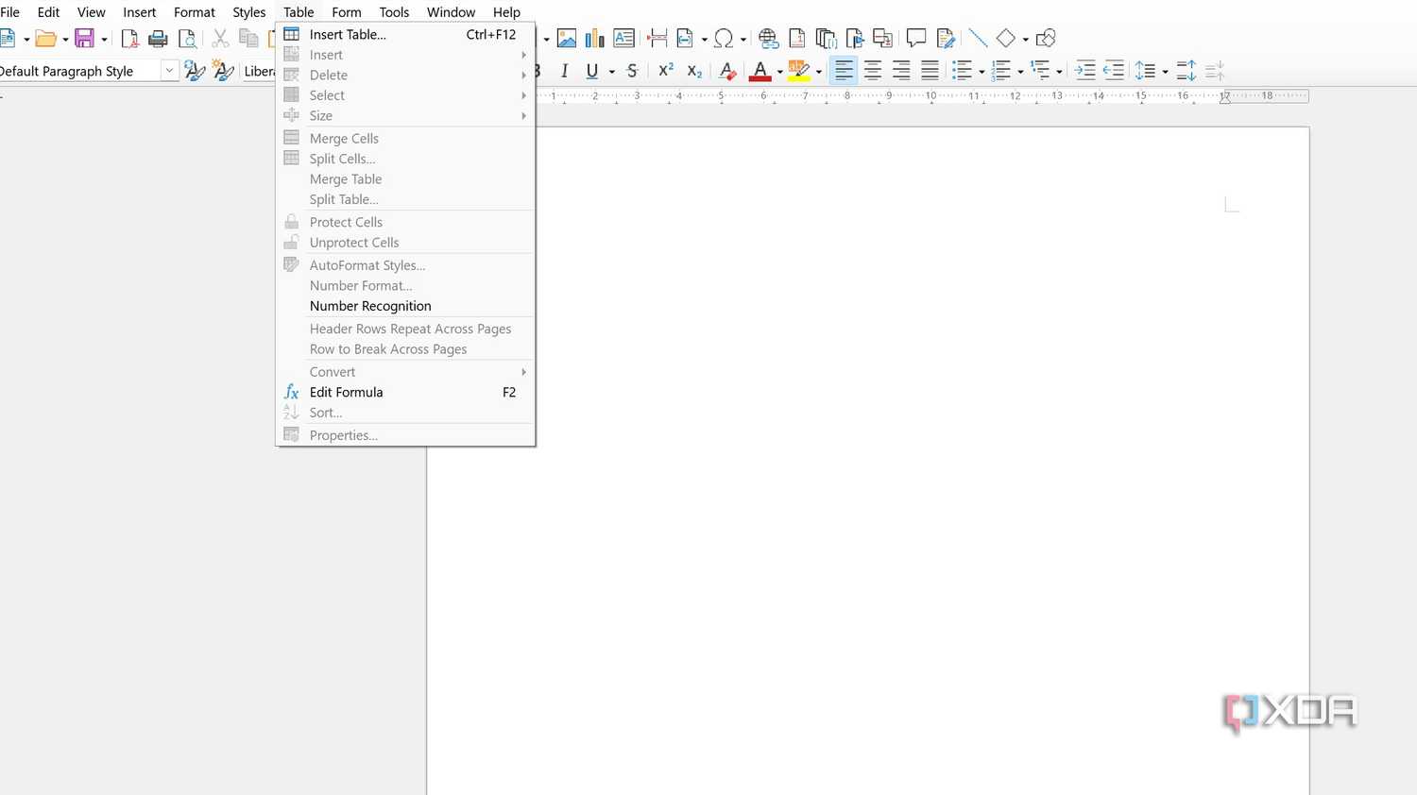Toggle subscript formatting
This screenshot has height=795, width=1417.
694,71
